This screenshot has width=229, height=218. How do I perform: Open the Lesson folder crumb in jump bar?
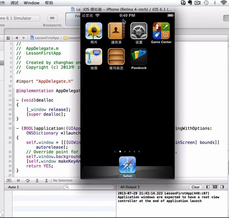(x=72, y=38)
